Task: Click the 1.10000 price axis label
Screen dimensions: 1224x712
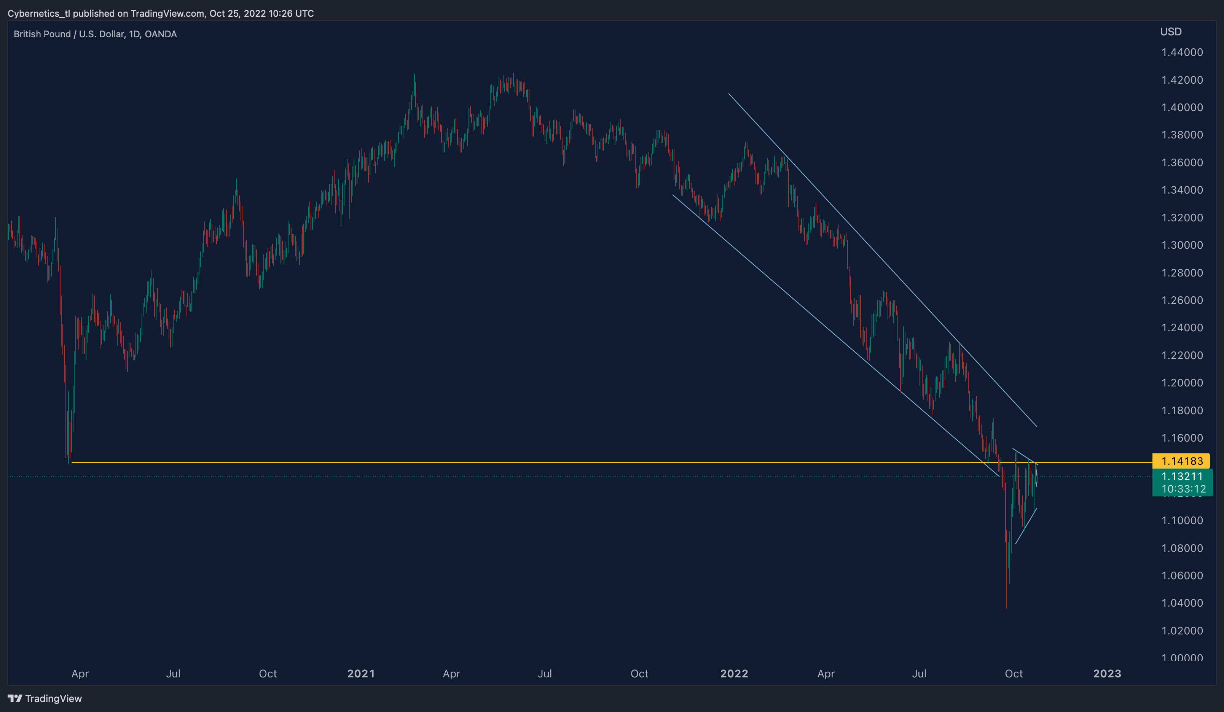Action: tap(1182, 520)
